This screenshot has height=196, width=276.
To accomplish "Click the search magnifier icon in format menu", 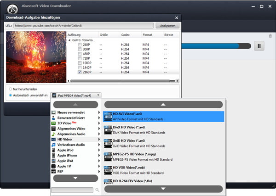I will click(x=97, y=190).
